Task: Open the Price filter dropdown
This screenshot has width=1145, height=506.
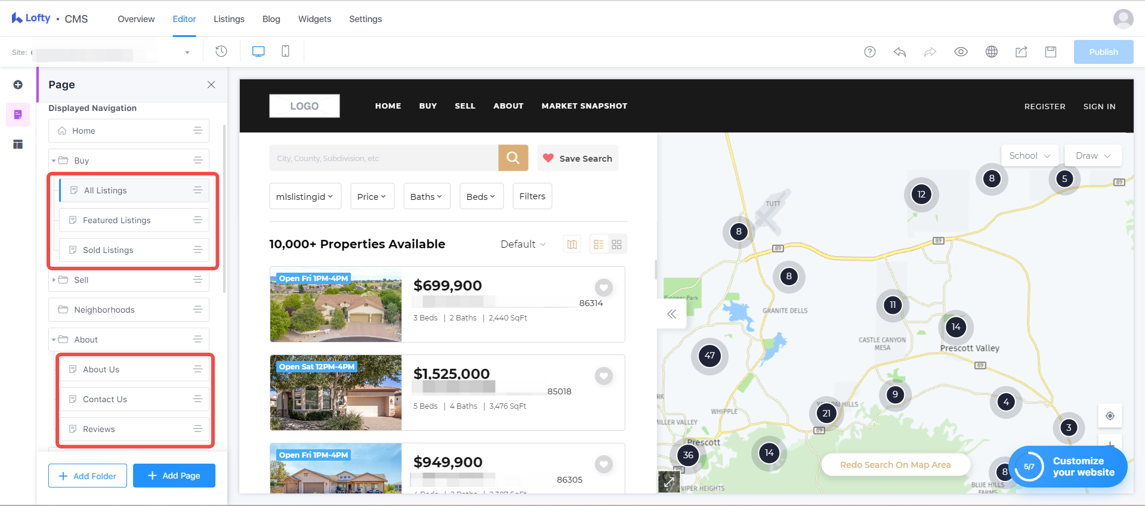Action: [372, 196]
